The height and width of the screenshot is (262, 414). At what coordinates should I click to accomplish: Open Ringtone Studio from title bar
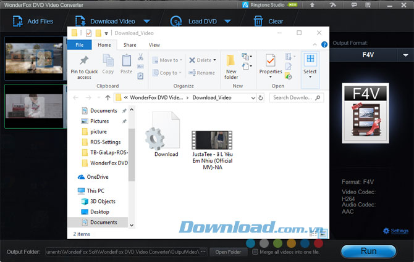[269, 5]
